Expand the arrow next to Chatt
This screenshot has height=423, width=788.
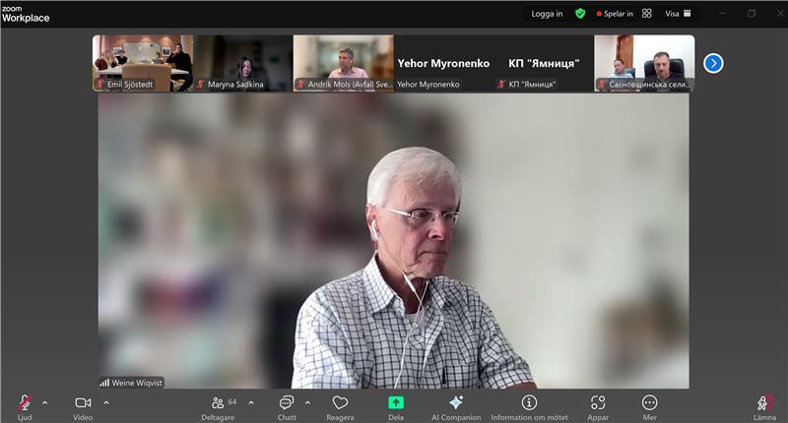[307, 402]
